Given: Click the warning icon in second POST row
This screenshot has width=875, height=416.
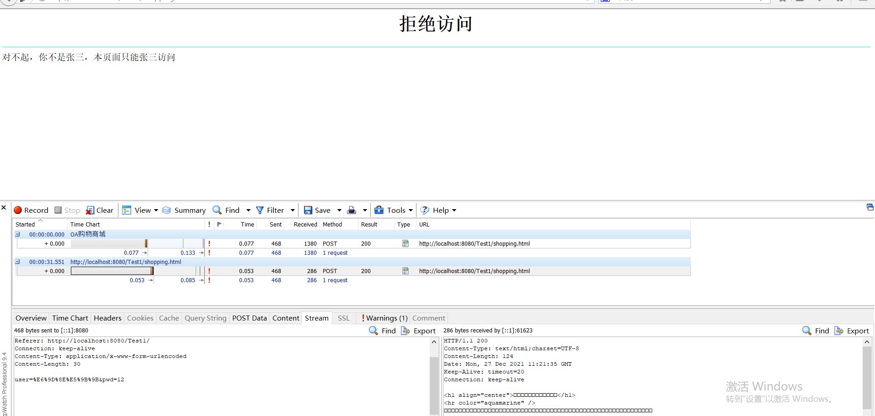Looking at the screenshot, I should [209, 271].
